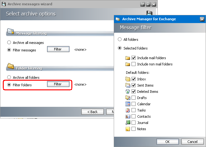
Task: Click the <none> text beside Filter messages
Action: point(80,50)
